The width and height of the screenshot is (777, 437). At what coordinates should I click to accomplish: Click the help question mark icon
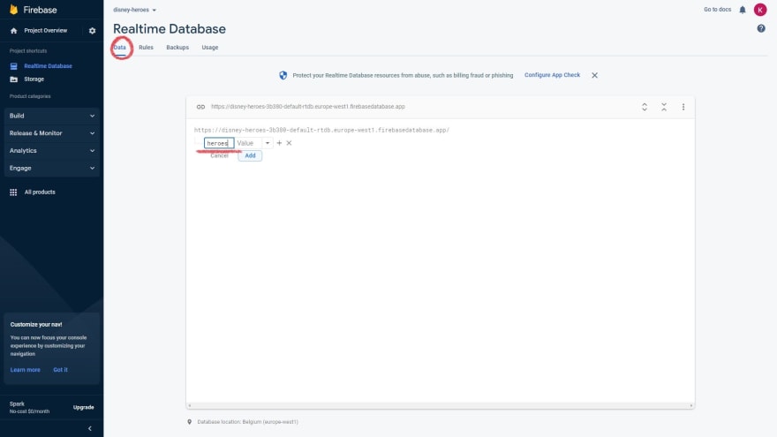pyautogui.click(x=761, y=29)
